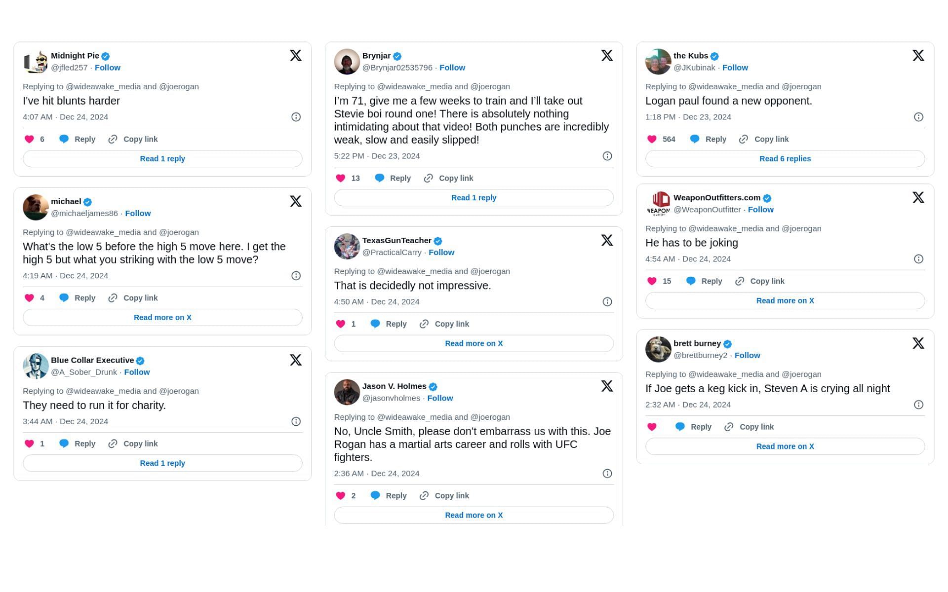Click the info icon on Jason V. Holmes tweet
948x592 pixels.
tap(607, 473)
